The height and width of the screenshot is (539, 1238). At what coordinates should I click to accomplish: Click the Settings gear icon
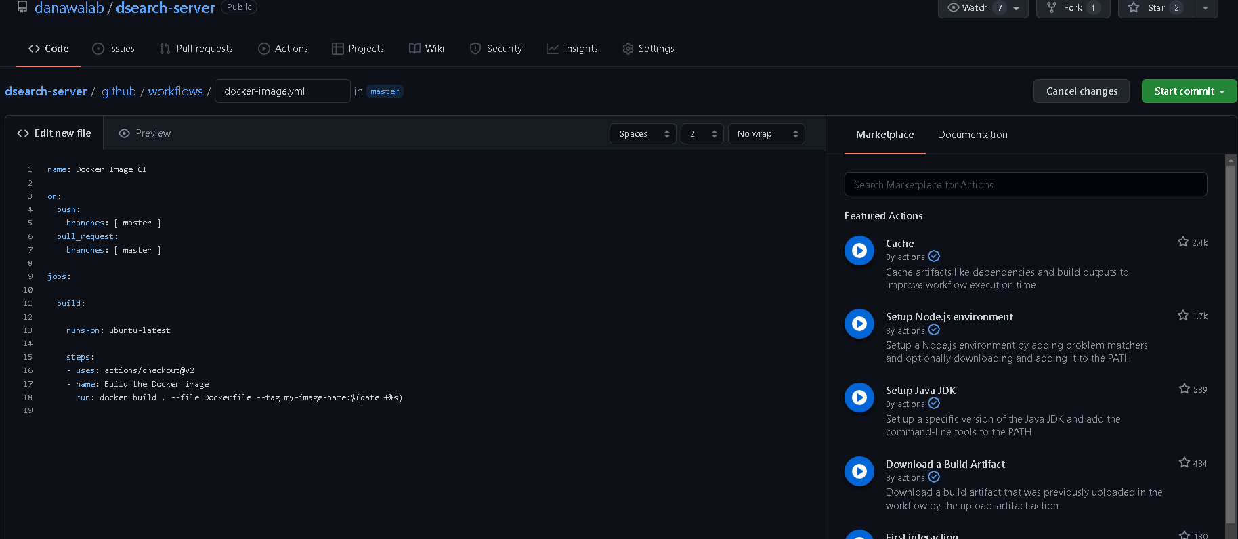click(x=628, y=49)
